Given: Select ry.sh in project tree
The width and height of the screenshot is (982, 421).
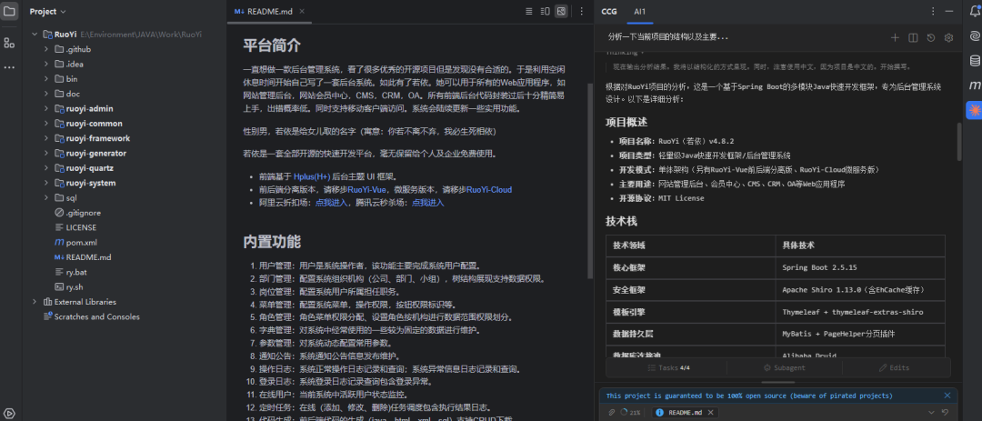Looking at the screenshot, I should click(x=69, y=287).
